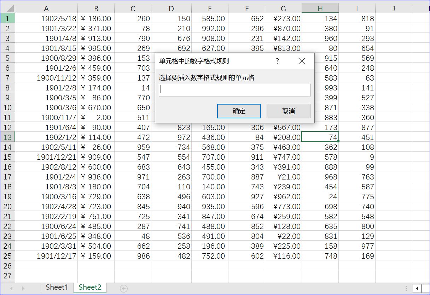Select row 8 header
430x295 pixels.
7,88
